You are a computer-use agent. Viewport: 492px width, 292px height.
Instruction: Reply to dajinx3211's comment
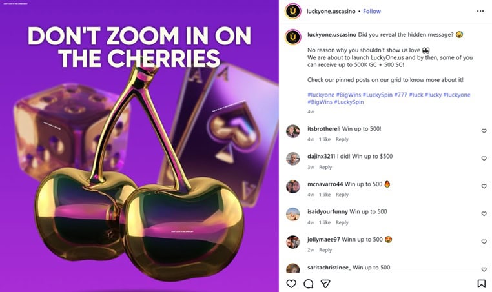(325, 167)
